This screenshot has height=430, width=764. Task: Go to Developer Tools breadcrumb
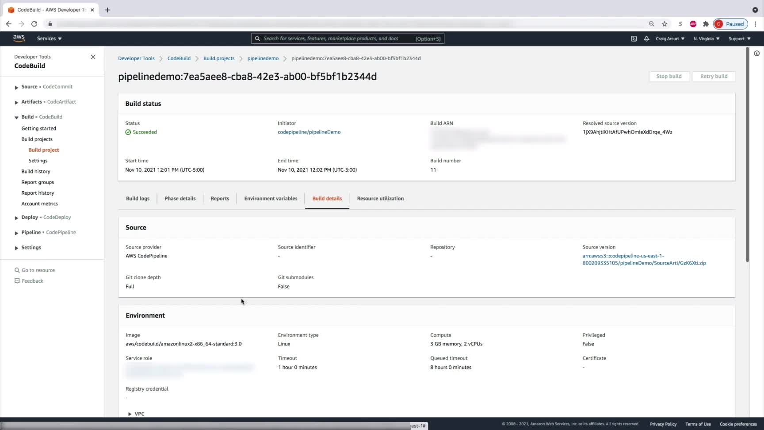[x=136, y=58]
